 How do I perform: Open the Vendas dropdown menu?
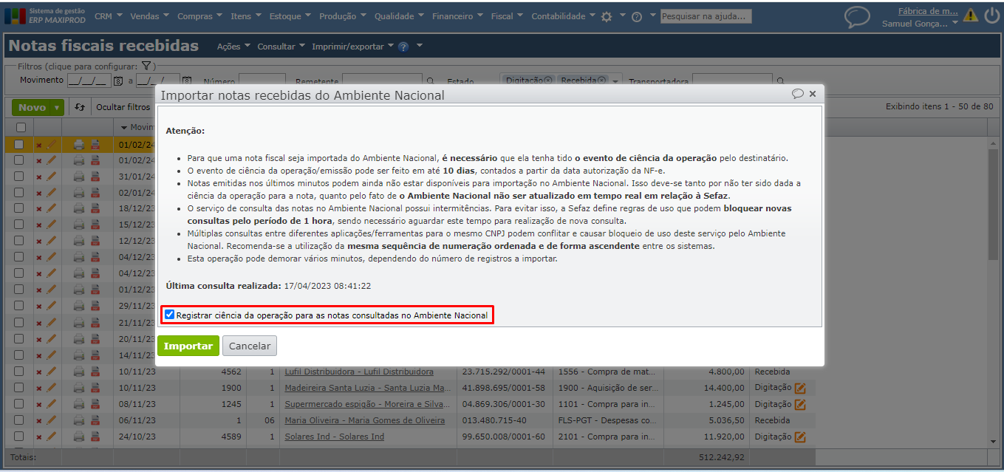click(148, 16)
